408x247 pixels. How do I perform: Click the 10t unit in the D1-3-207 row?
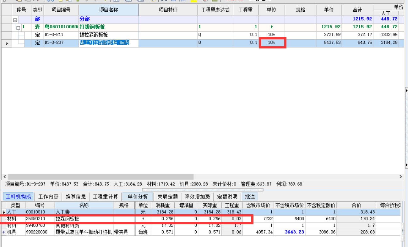[272, 43]
